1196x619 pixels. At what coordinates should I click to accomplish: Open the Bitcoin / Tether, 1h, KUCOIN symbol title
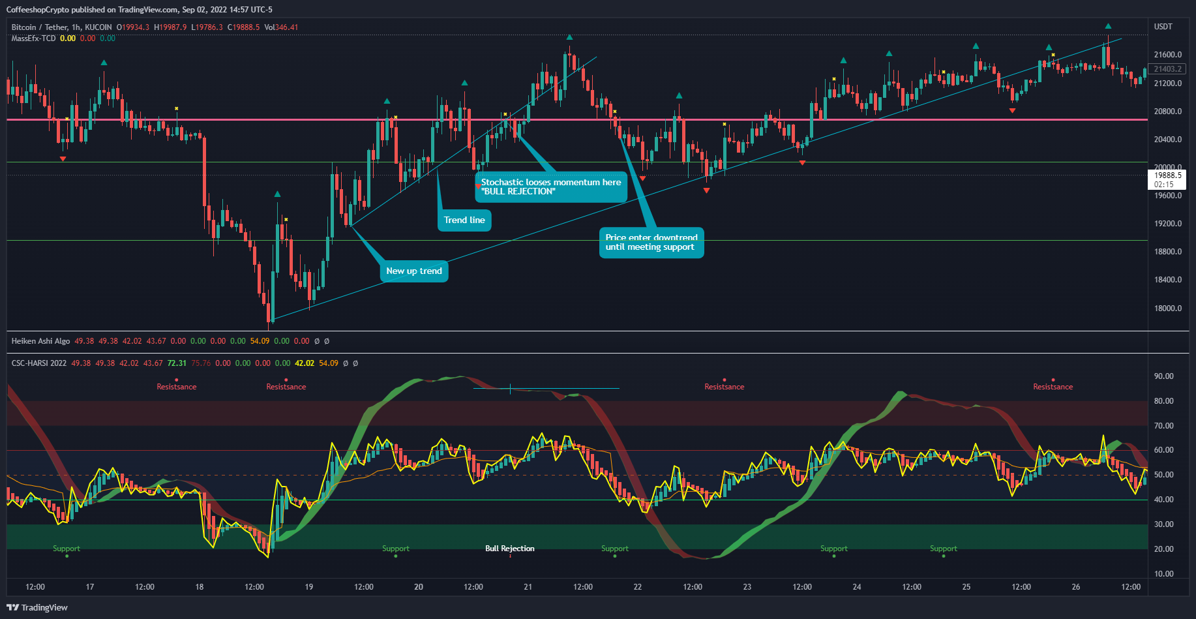61,27
